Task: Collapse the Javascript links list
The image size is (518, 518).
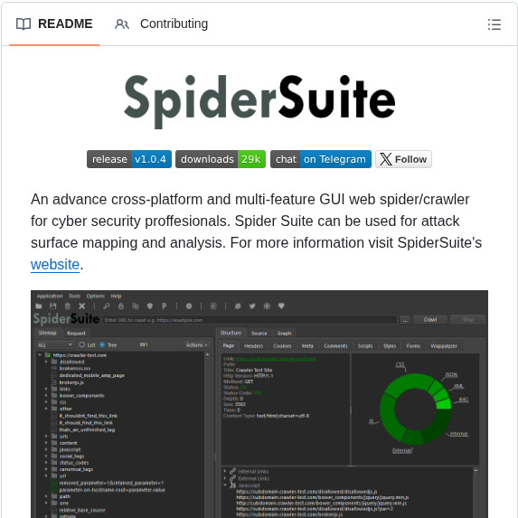Action: pos(225,485)
